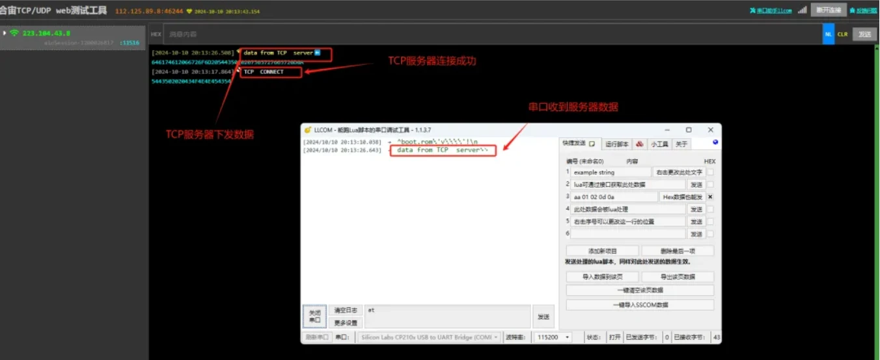Open the 115200 baud rate dropdown
880x360 pixels.
coord(553,337)
